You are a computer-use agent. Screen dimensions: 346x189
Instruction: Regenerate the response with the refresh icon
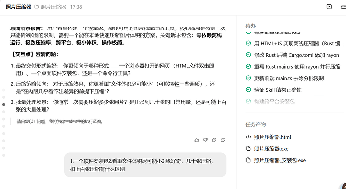223,140
